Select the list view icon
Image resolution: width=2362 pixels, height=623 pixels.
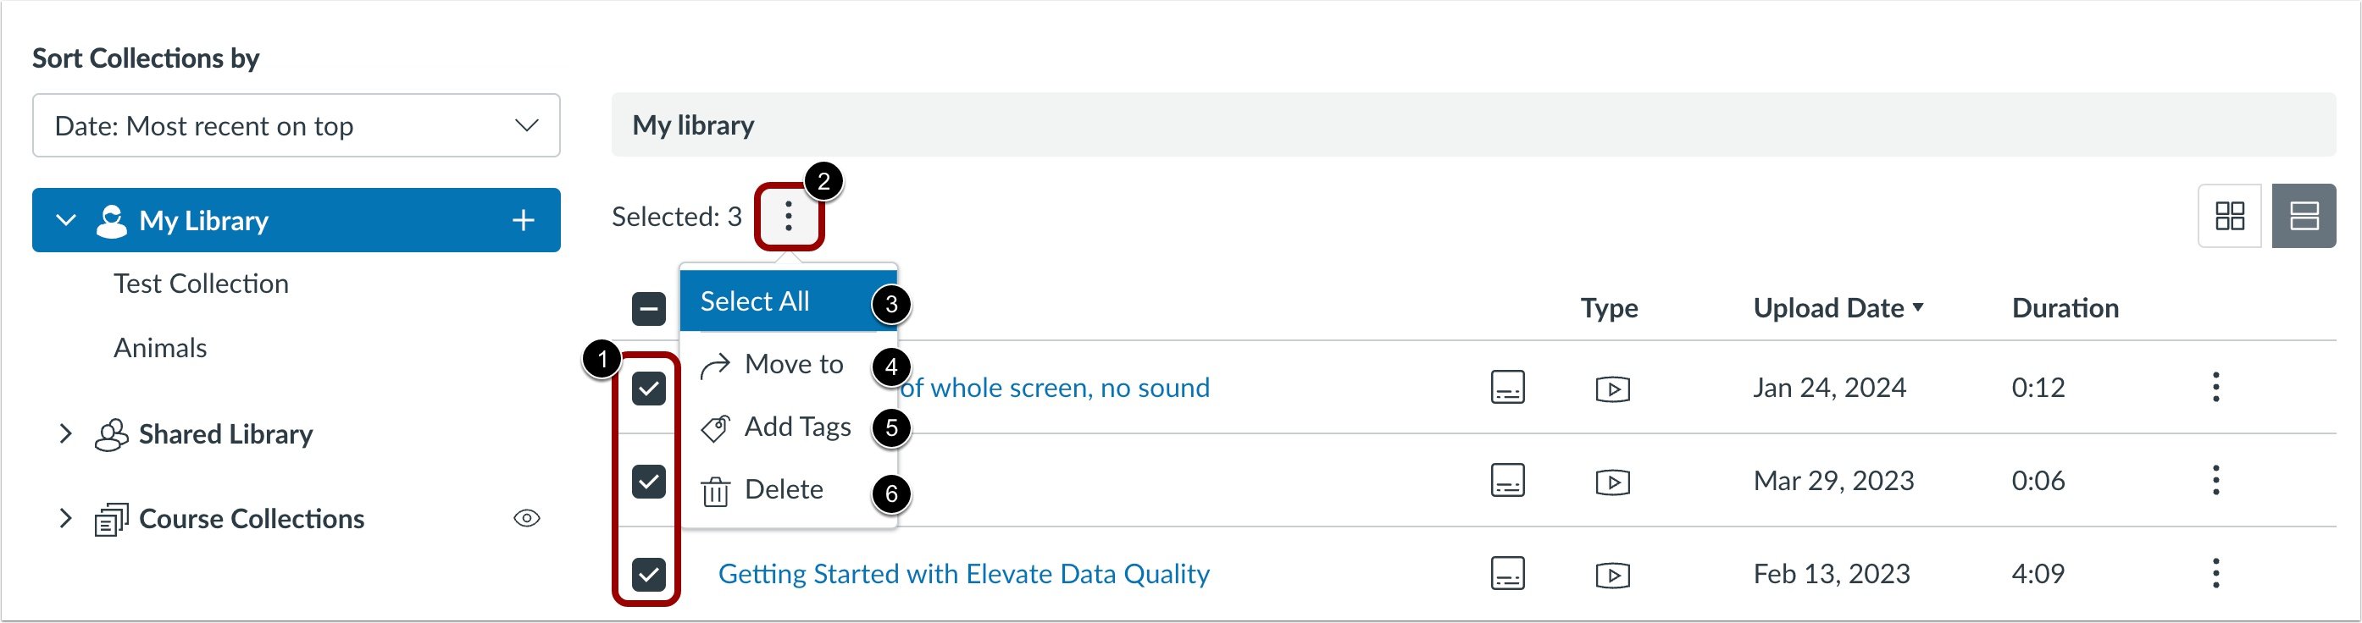[x=2304, y=216]
